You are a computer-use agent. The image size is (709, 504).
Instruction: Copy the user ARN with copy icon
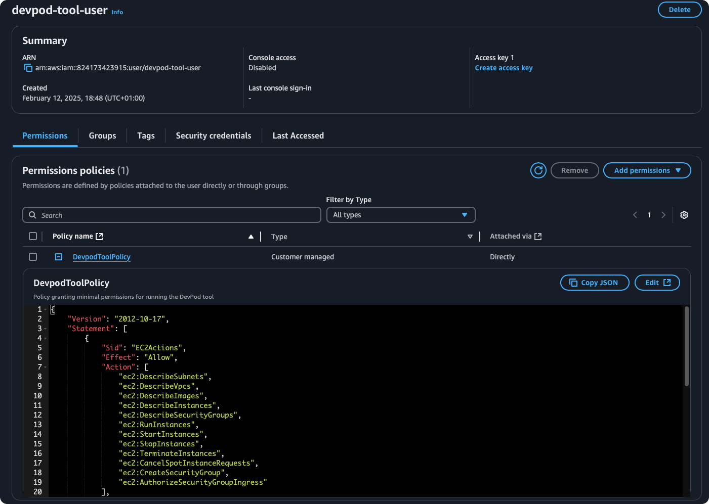point(28,68)
